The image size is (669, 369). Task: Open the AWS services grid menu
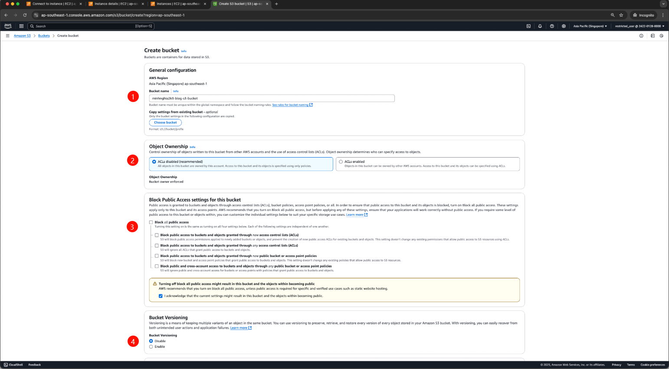click(x=21, y=26)
